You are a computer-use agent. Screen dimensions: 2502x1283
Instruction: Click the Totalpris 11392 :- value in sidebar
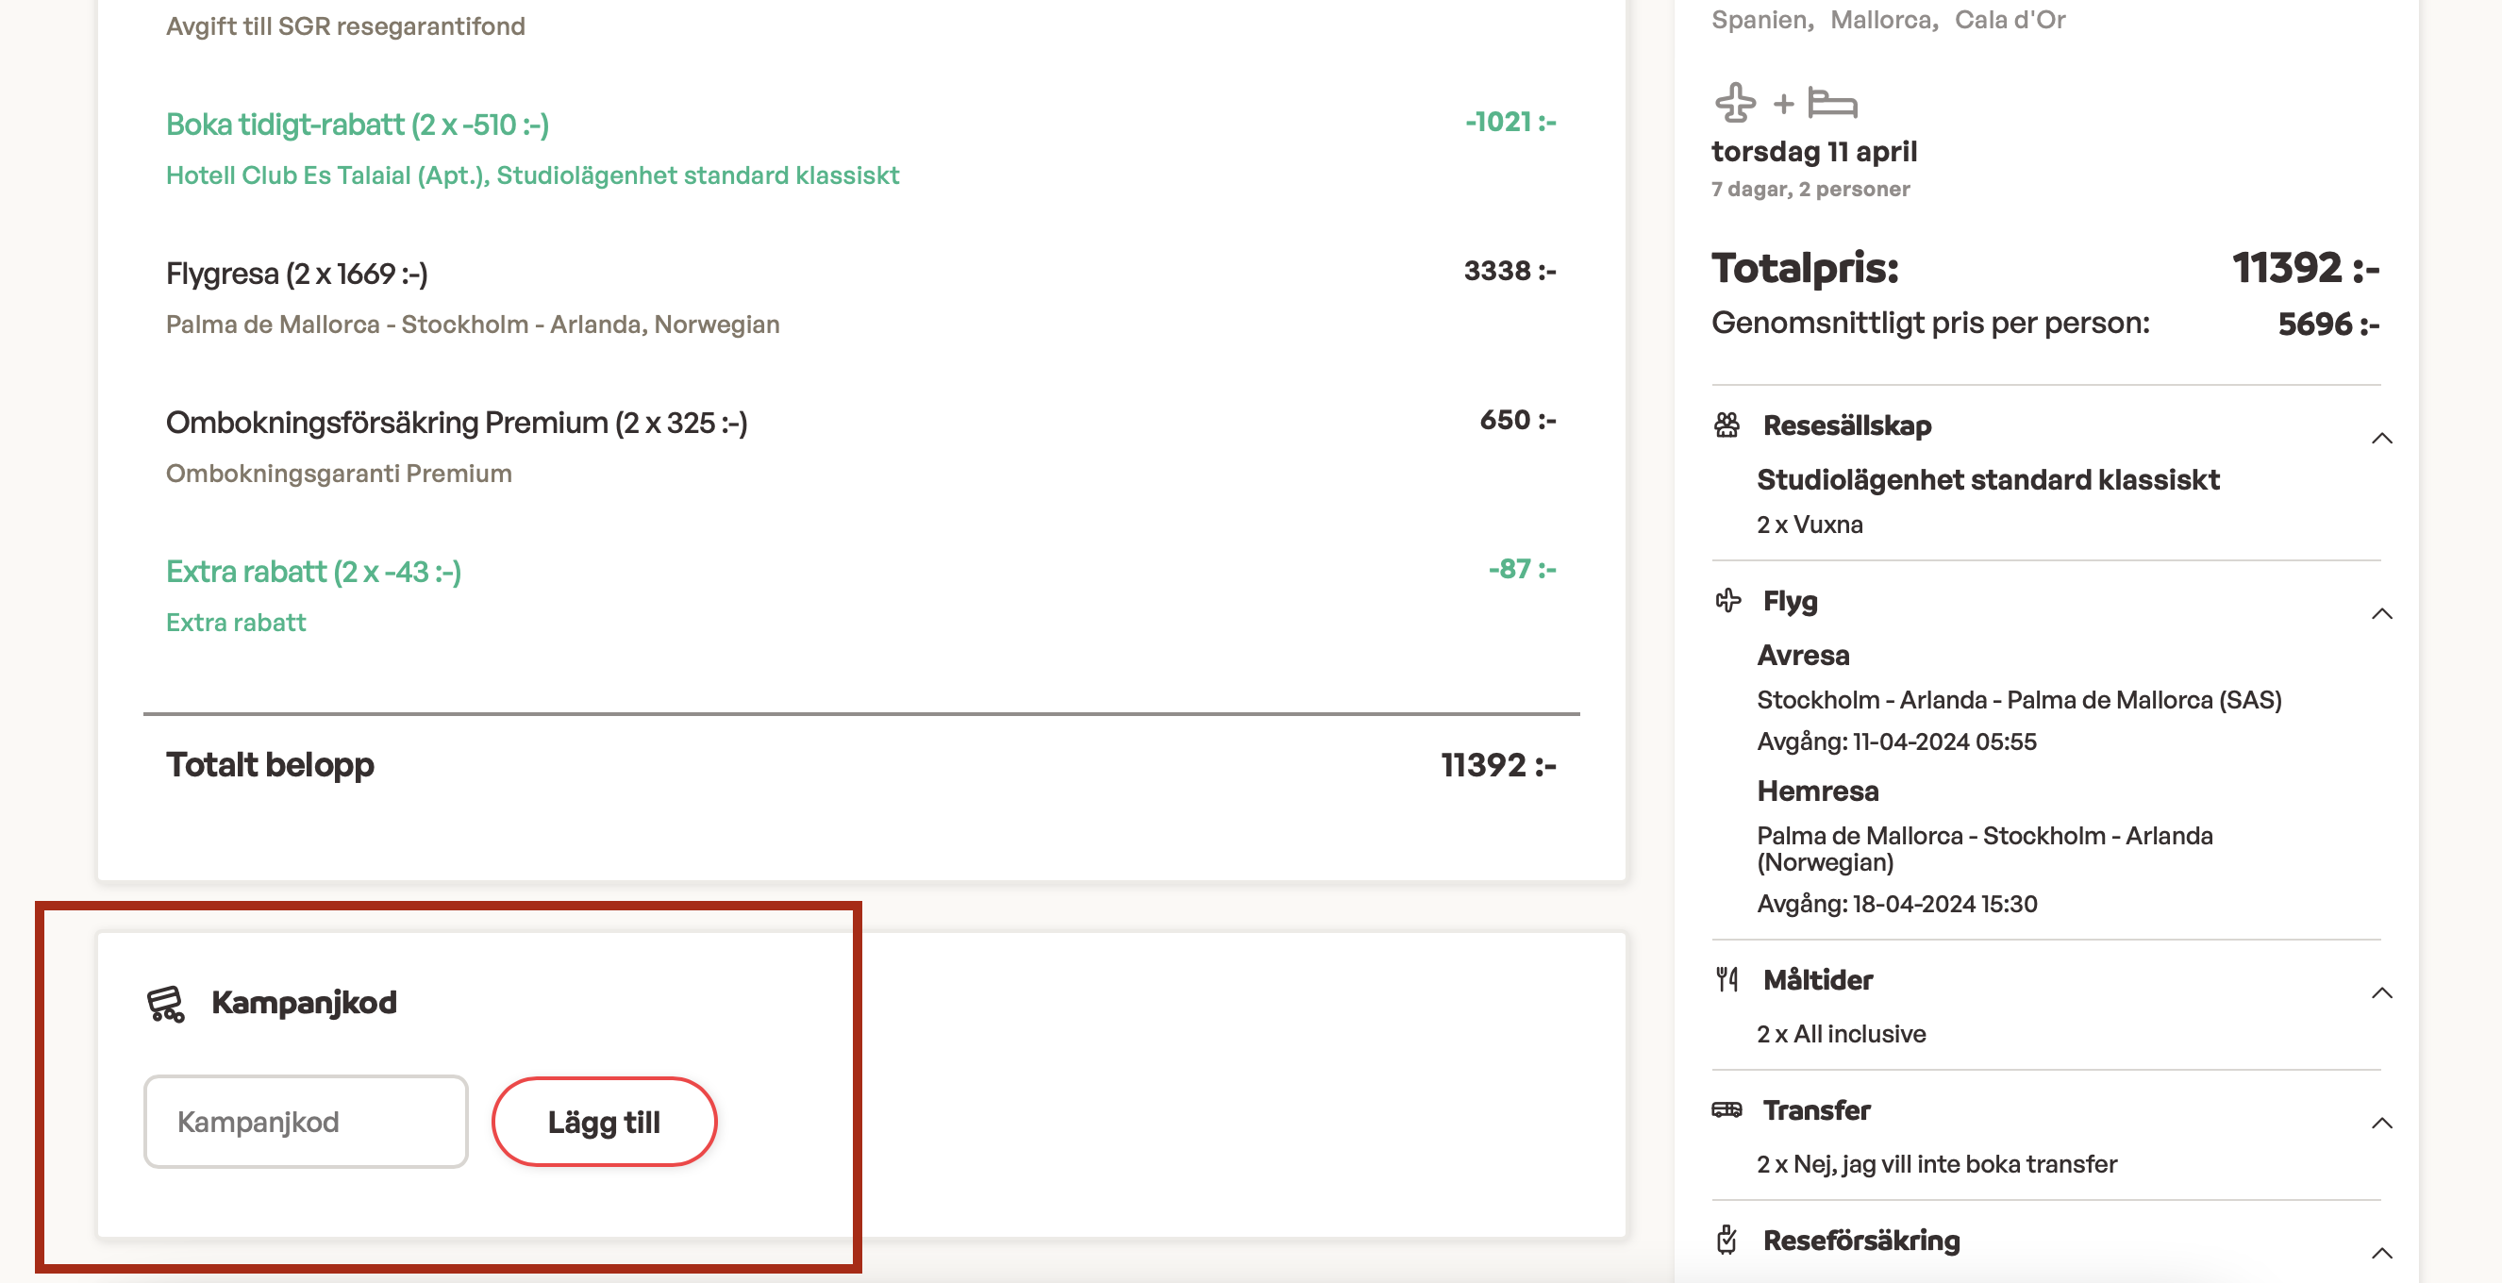(2306, 268)
